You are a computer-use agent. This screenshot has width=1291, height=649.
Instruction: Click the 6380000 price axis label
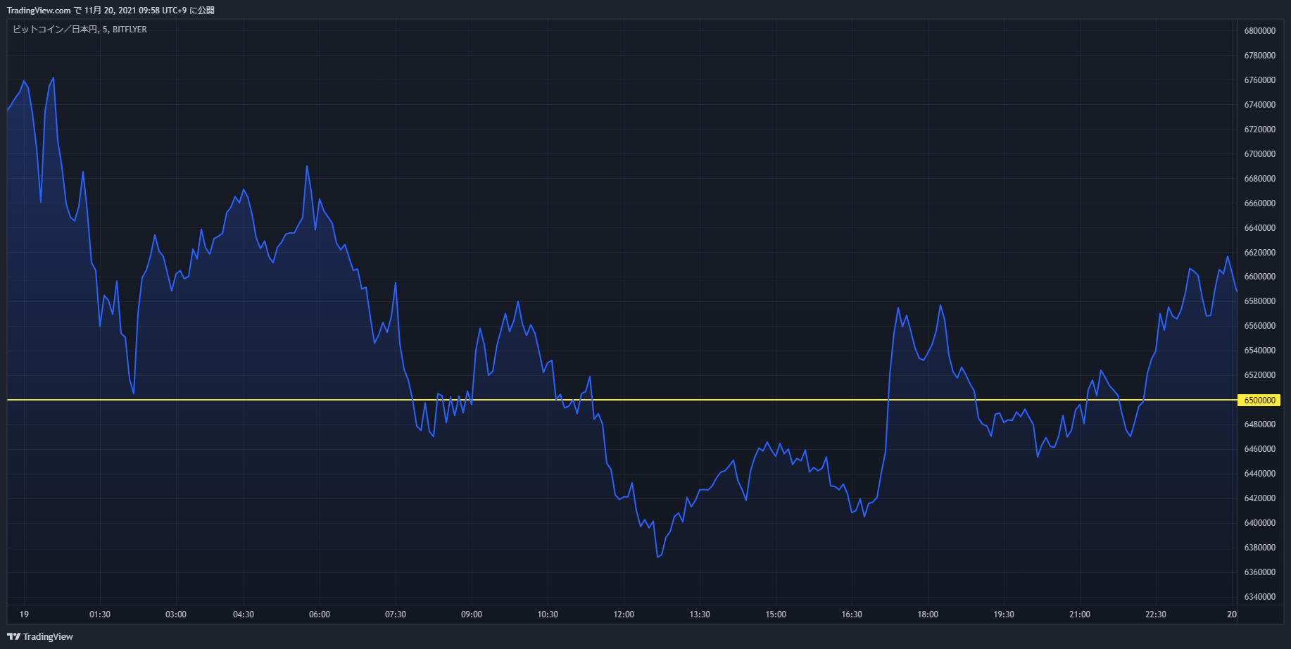tap(1260, 548)
